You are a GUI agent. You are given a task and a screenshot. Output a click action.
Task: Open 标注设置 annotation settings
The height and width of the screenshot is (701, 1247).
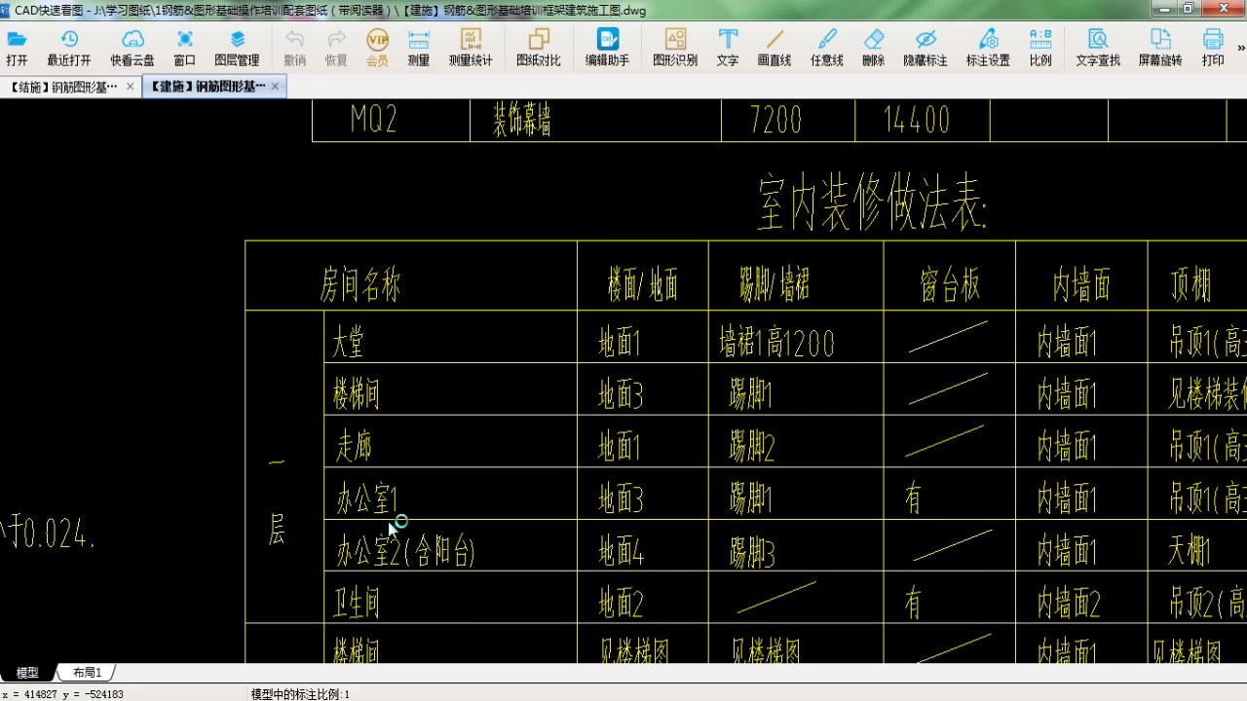click(988, 47)
